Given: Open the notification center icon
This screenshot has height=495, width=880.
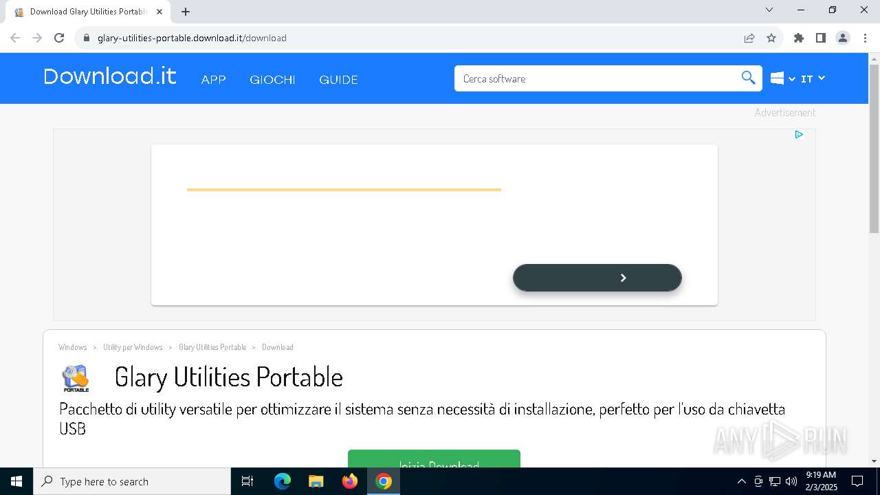Looking at the screenshot, I should (857, 481).
